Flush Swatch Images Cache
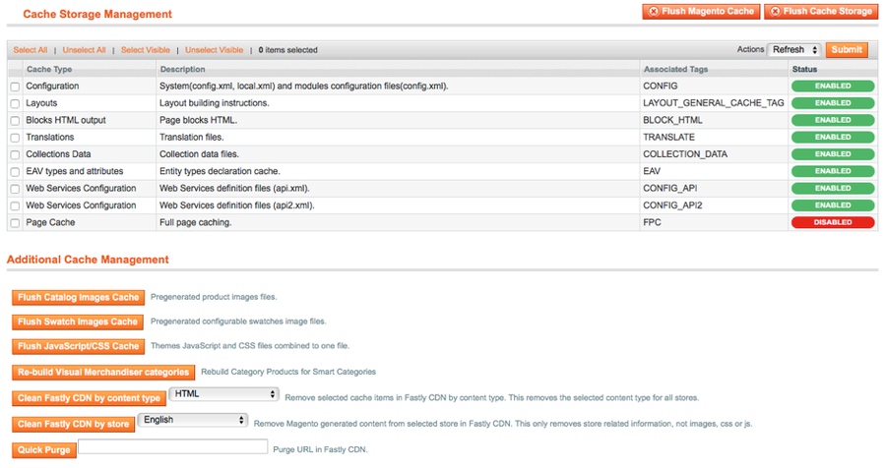 (78, 322)
